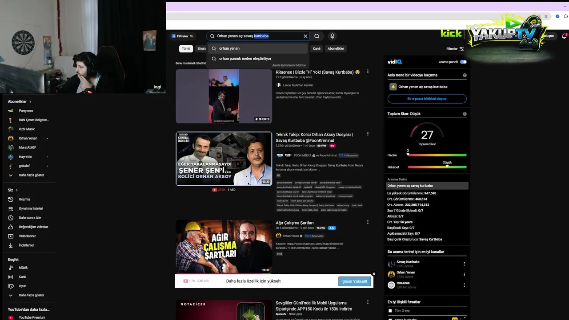Open the Oynatma listeleri playlist icon
Screen dimensions: 569x320
tap(11, 208)
